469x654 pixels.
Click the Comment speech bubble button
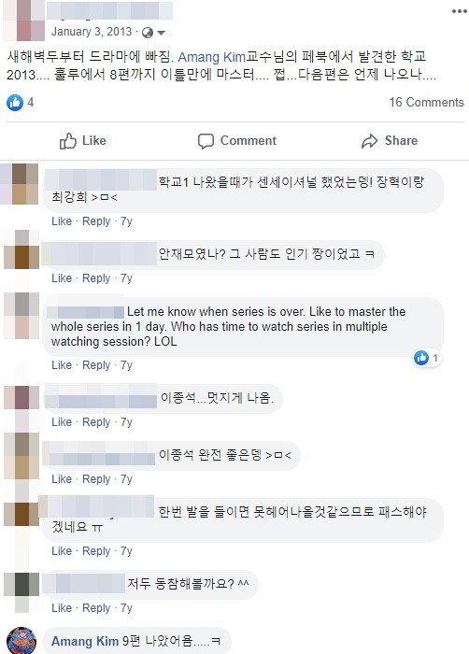(x=237, y=141)
